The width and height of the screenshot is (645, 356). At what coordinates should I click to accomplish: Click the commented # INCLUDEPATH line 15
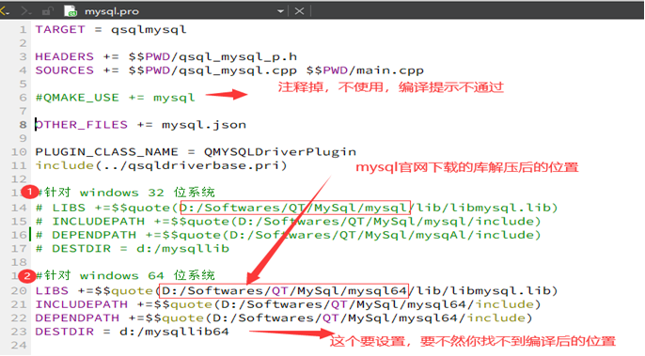[288, 222]
